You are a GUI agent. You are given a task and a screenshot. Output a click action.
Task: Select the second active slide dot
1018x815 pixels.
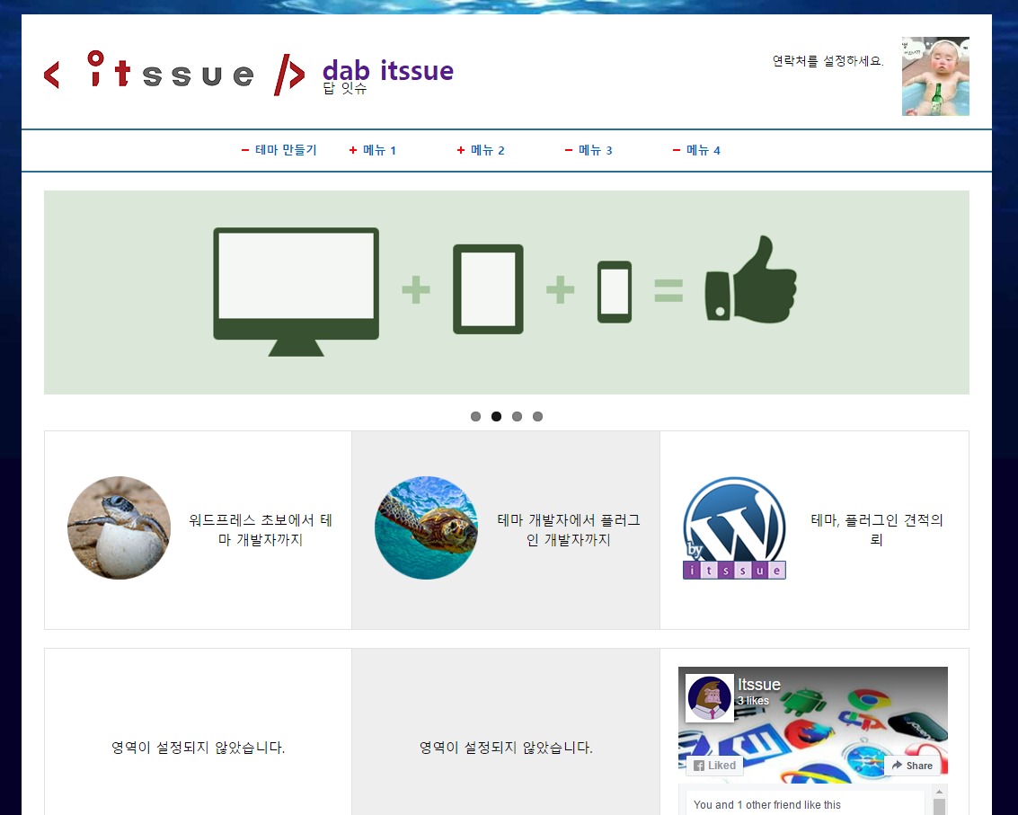(496, 416)
